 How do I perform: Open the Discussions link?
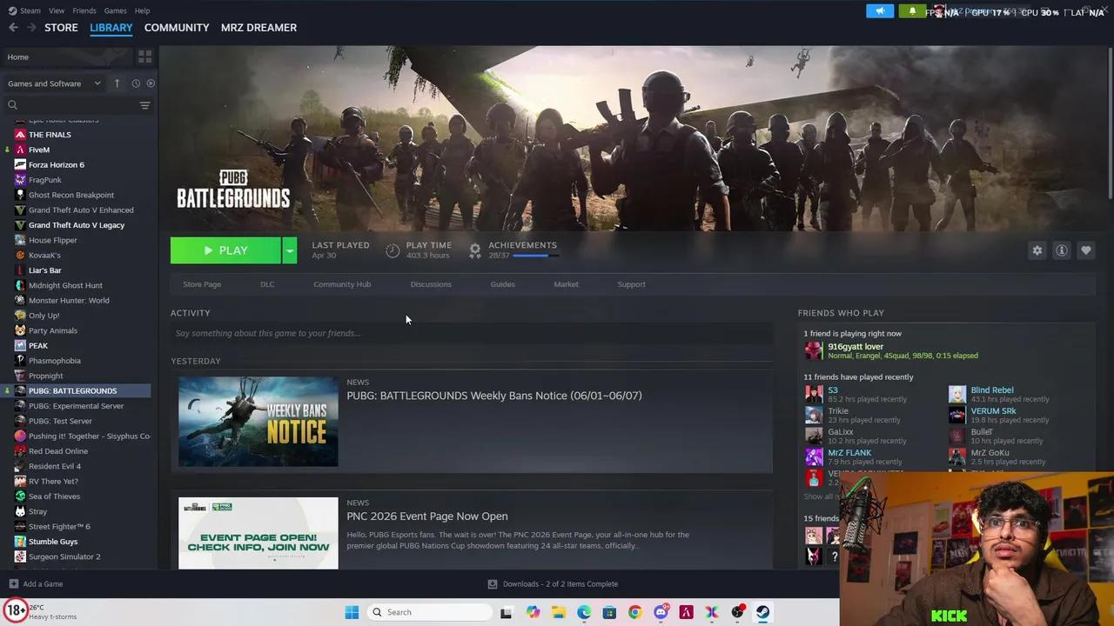[x=431, y=284]
